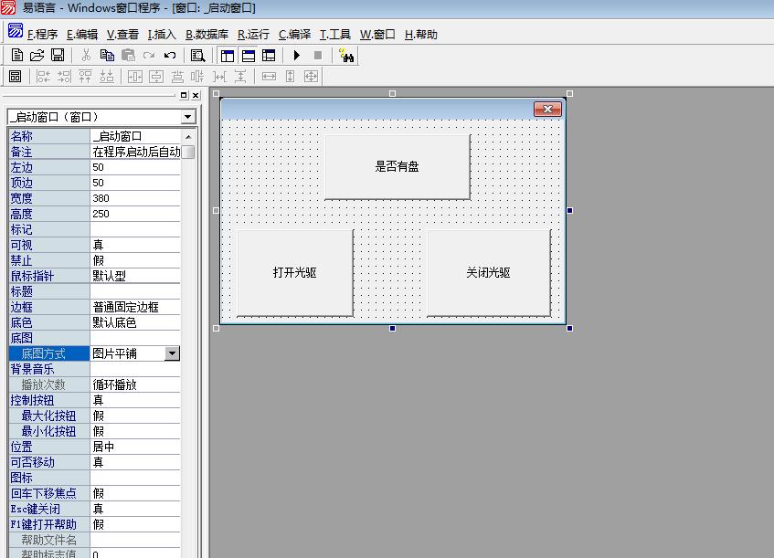Viewport: 774px width, 558px height.
Task: Select the 底色 默认底色 color property
Action: tap(135, 322)
